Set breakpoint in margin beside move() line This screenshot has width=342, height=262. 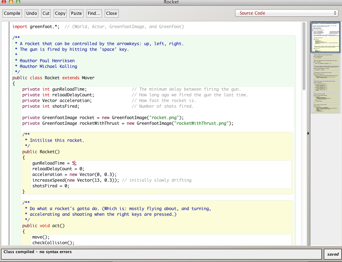coord(5,237)
